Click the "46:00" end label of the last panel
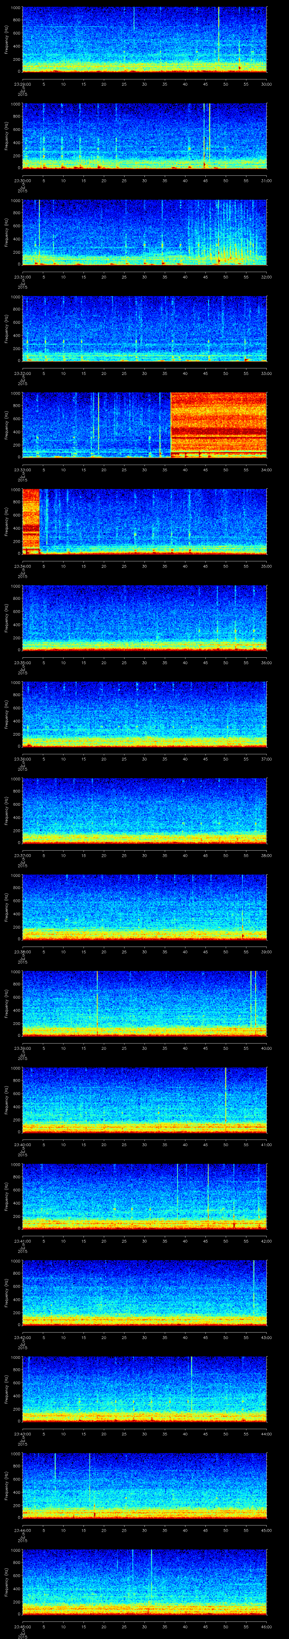This screenshot has width=289, height=1639. coord(266,1627)
